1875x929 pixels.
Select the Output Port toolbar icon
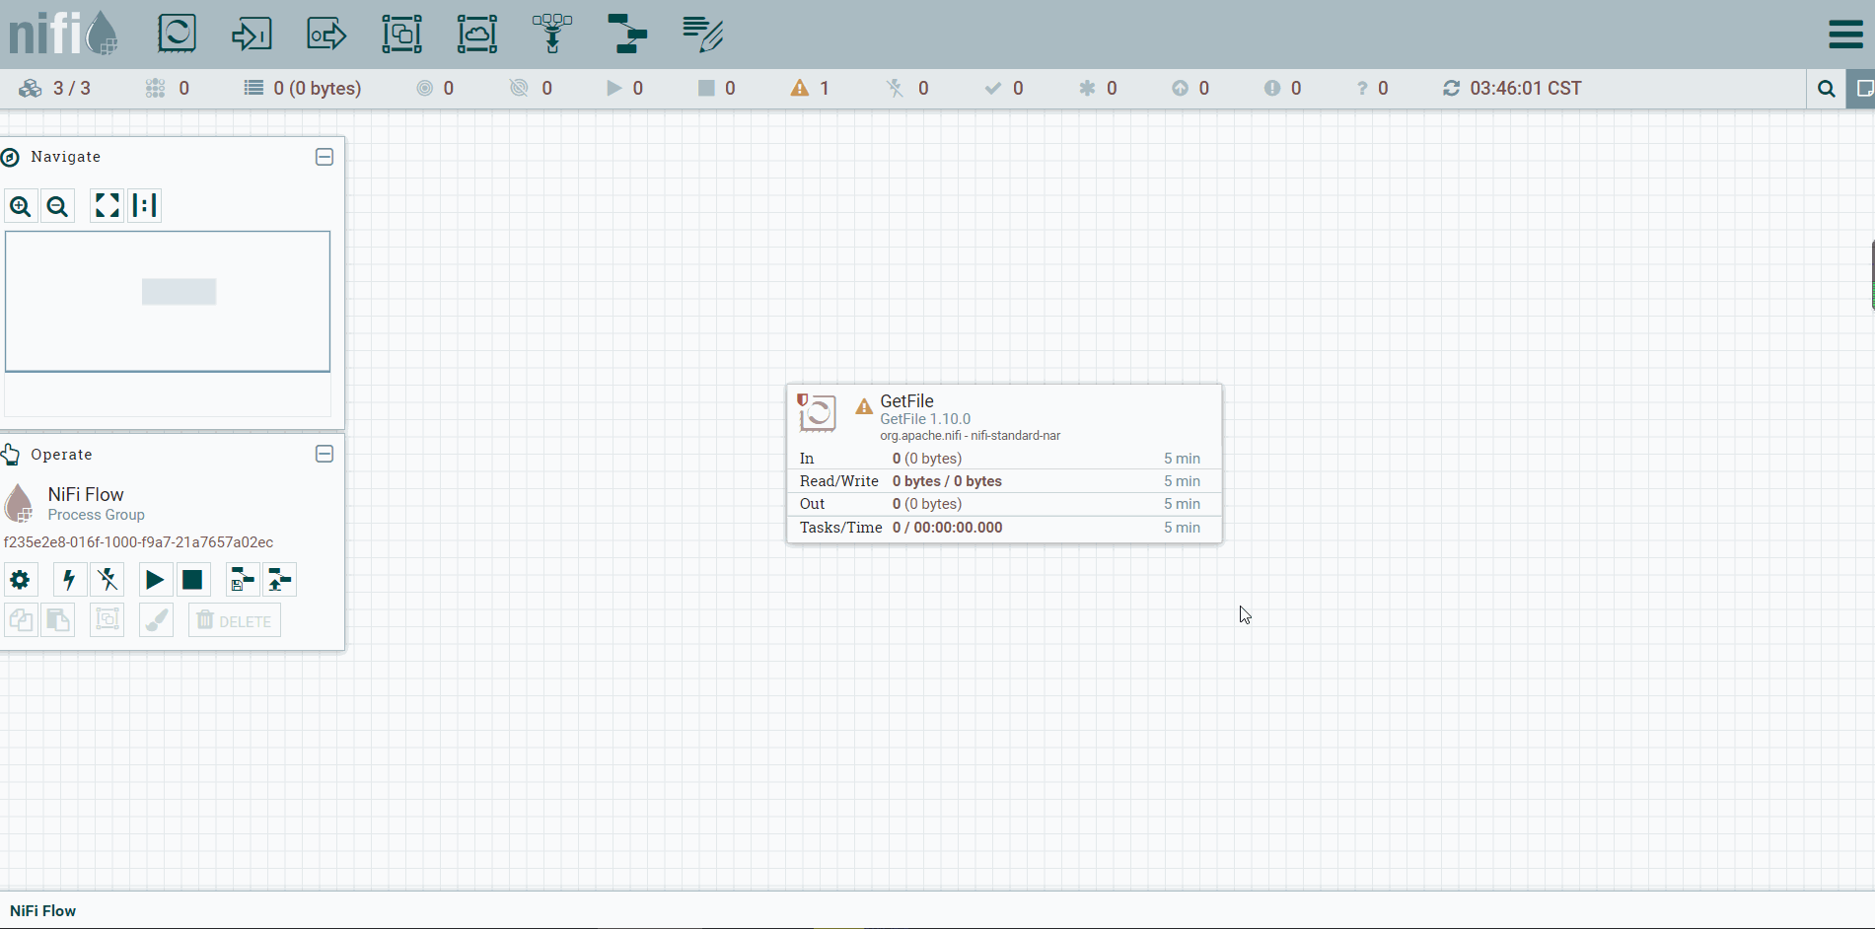(326, 34)
